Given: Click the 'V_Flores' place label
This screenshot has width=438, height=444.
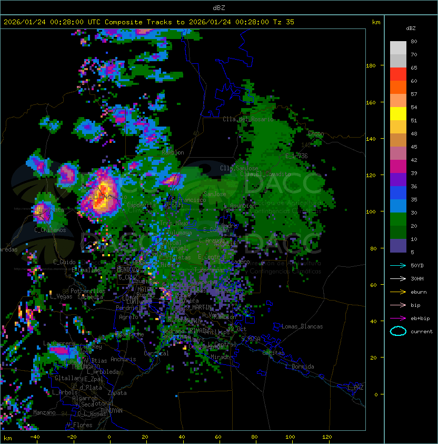Looking at the screenshot, I should coord(79,425).
